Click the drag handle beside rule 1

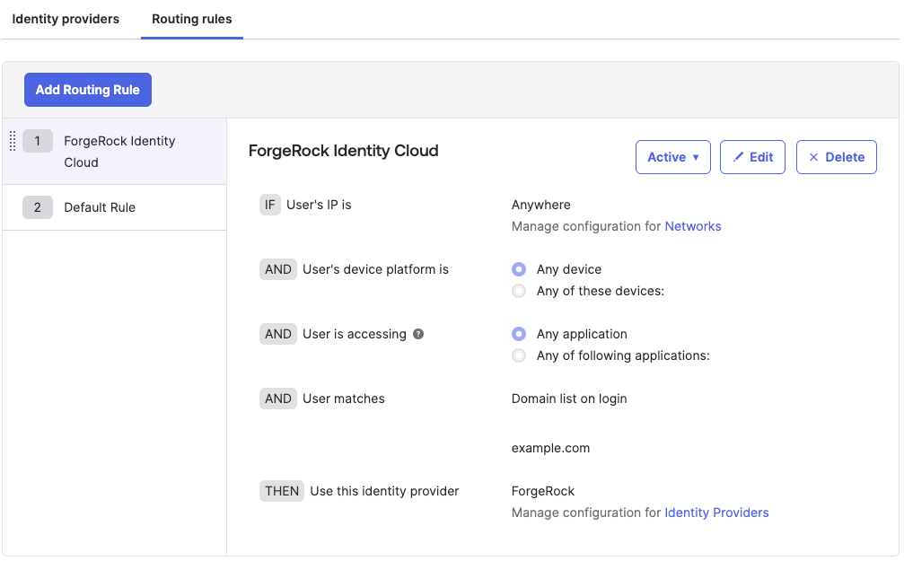13,141
